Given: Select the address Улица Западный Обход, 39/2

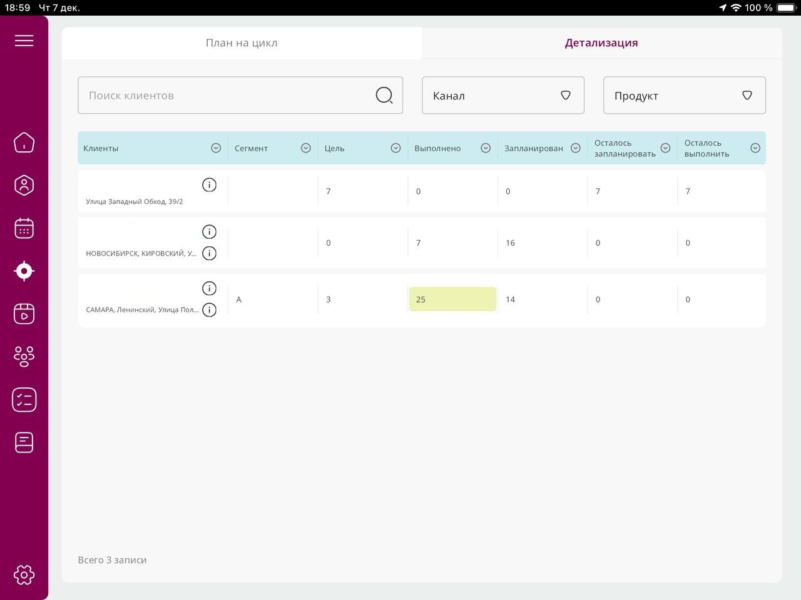Looking at the screenshot, I should (135, 202).
